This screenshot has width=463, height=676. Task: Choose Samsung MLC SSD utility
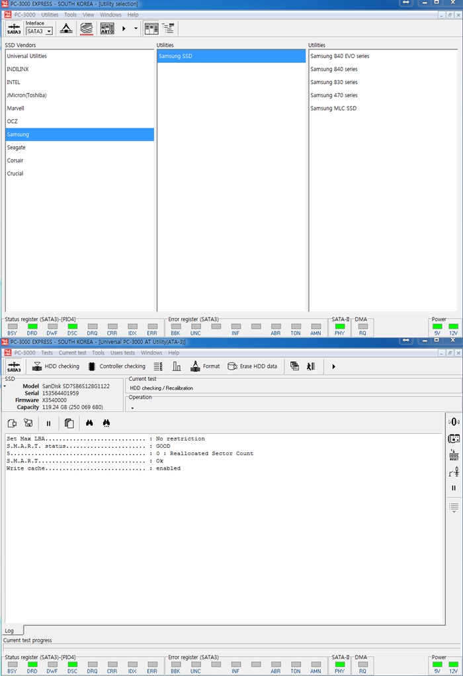(x=383, y=108)
